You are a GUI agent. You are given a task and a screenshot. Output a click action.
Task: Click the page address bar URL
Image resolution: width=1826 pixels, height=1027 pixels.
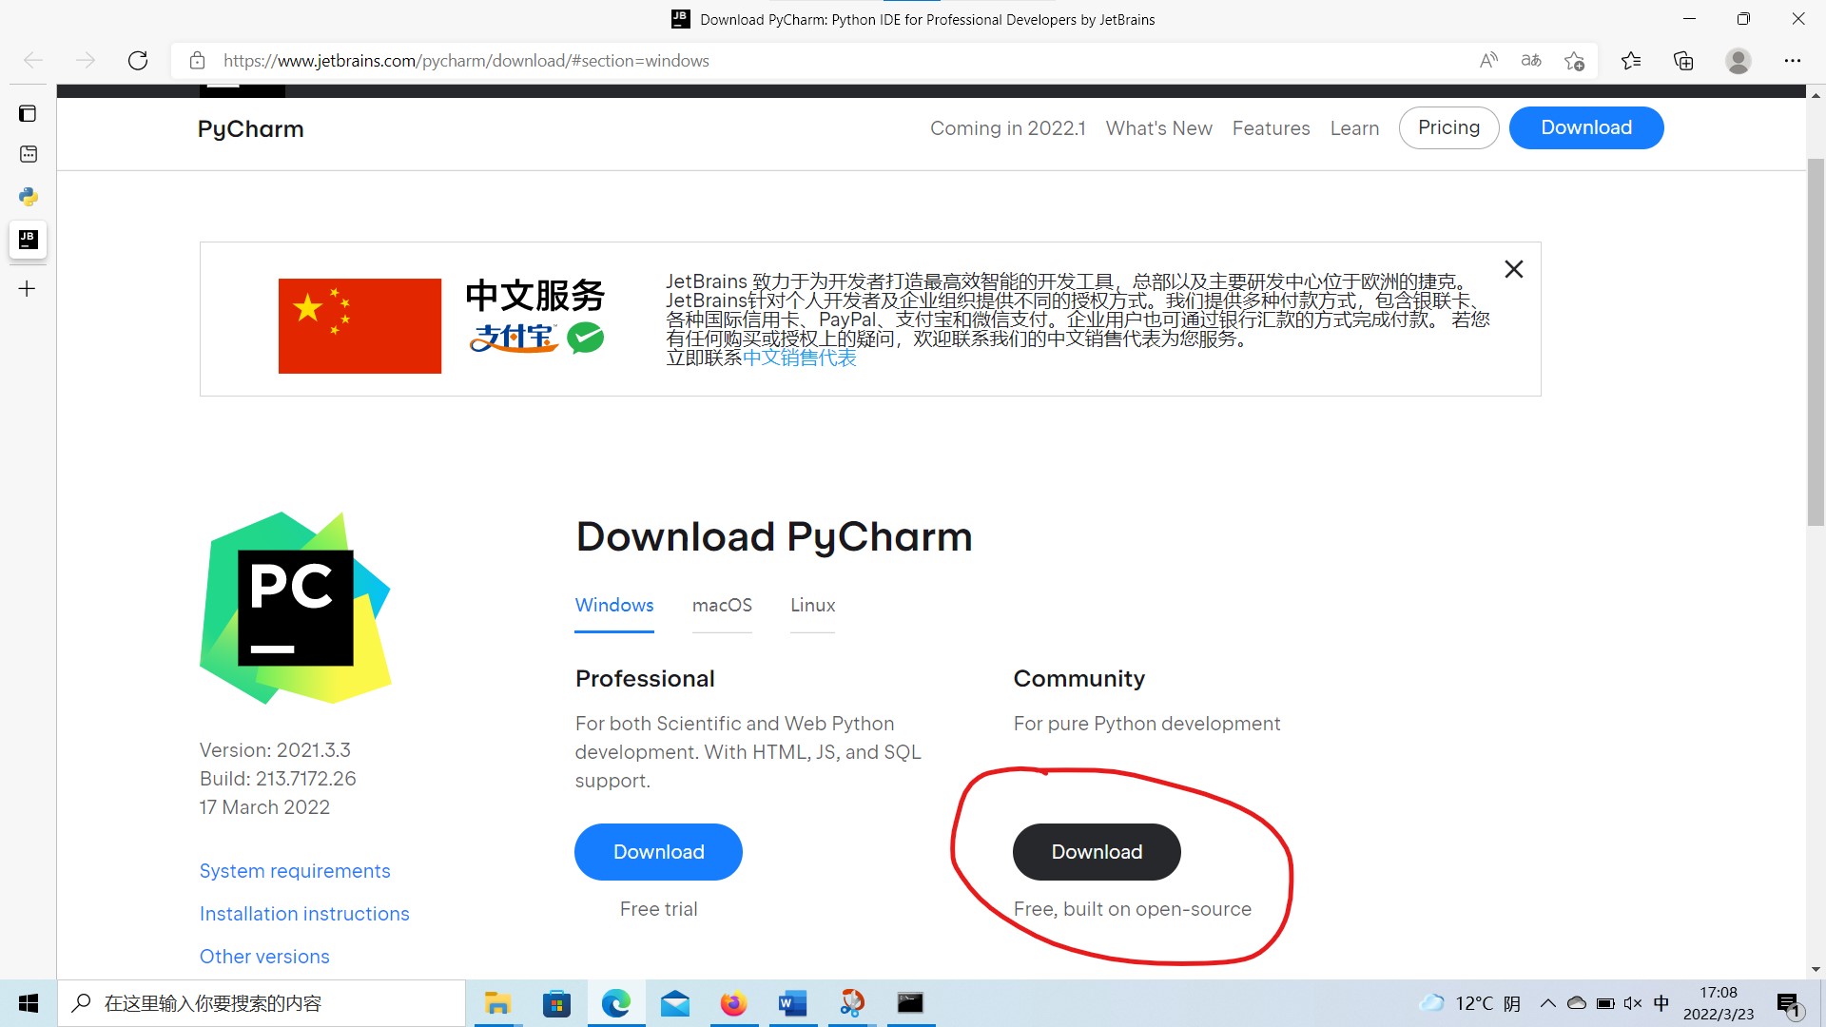pos(466,61)
